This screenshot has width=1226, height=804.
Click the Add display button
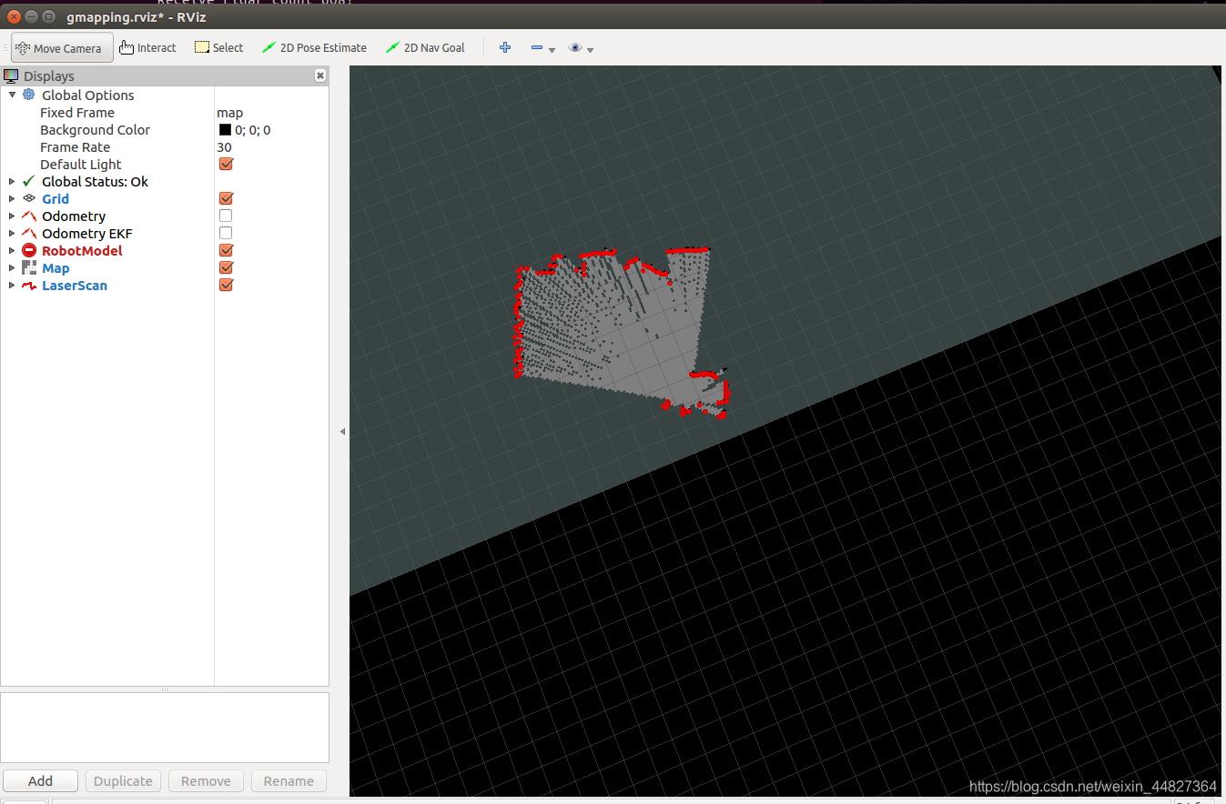(x=40, y=781)
